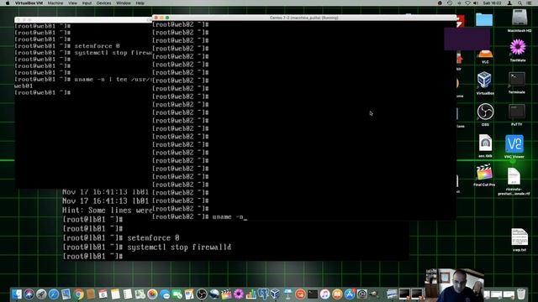
Task: Click web01 output line in web01 window
Action: 24,86
